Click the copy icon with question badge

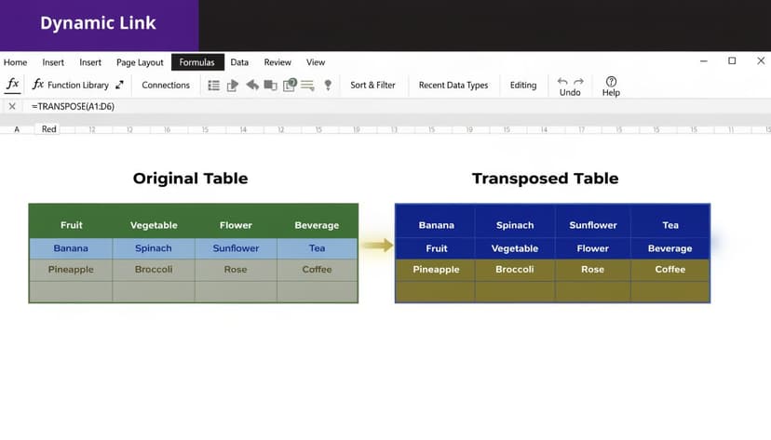pyautogui.click(x=290, y=85)
